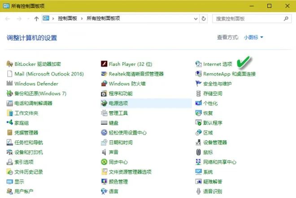Open 语音识别 microphone icon
The height and width of the screenshot is (198, 296).
198,191
